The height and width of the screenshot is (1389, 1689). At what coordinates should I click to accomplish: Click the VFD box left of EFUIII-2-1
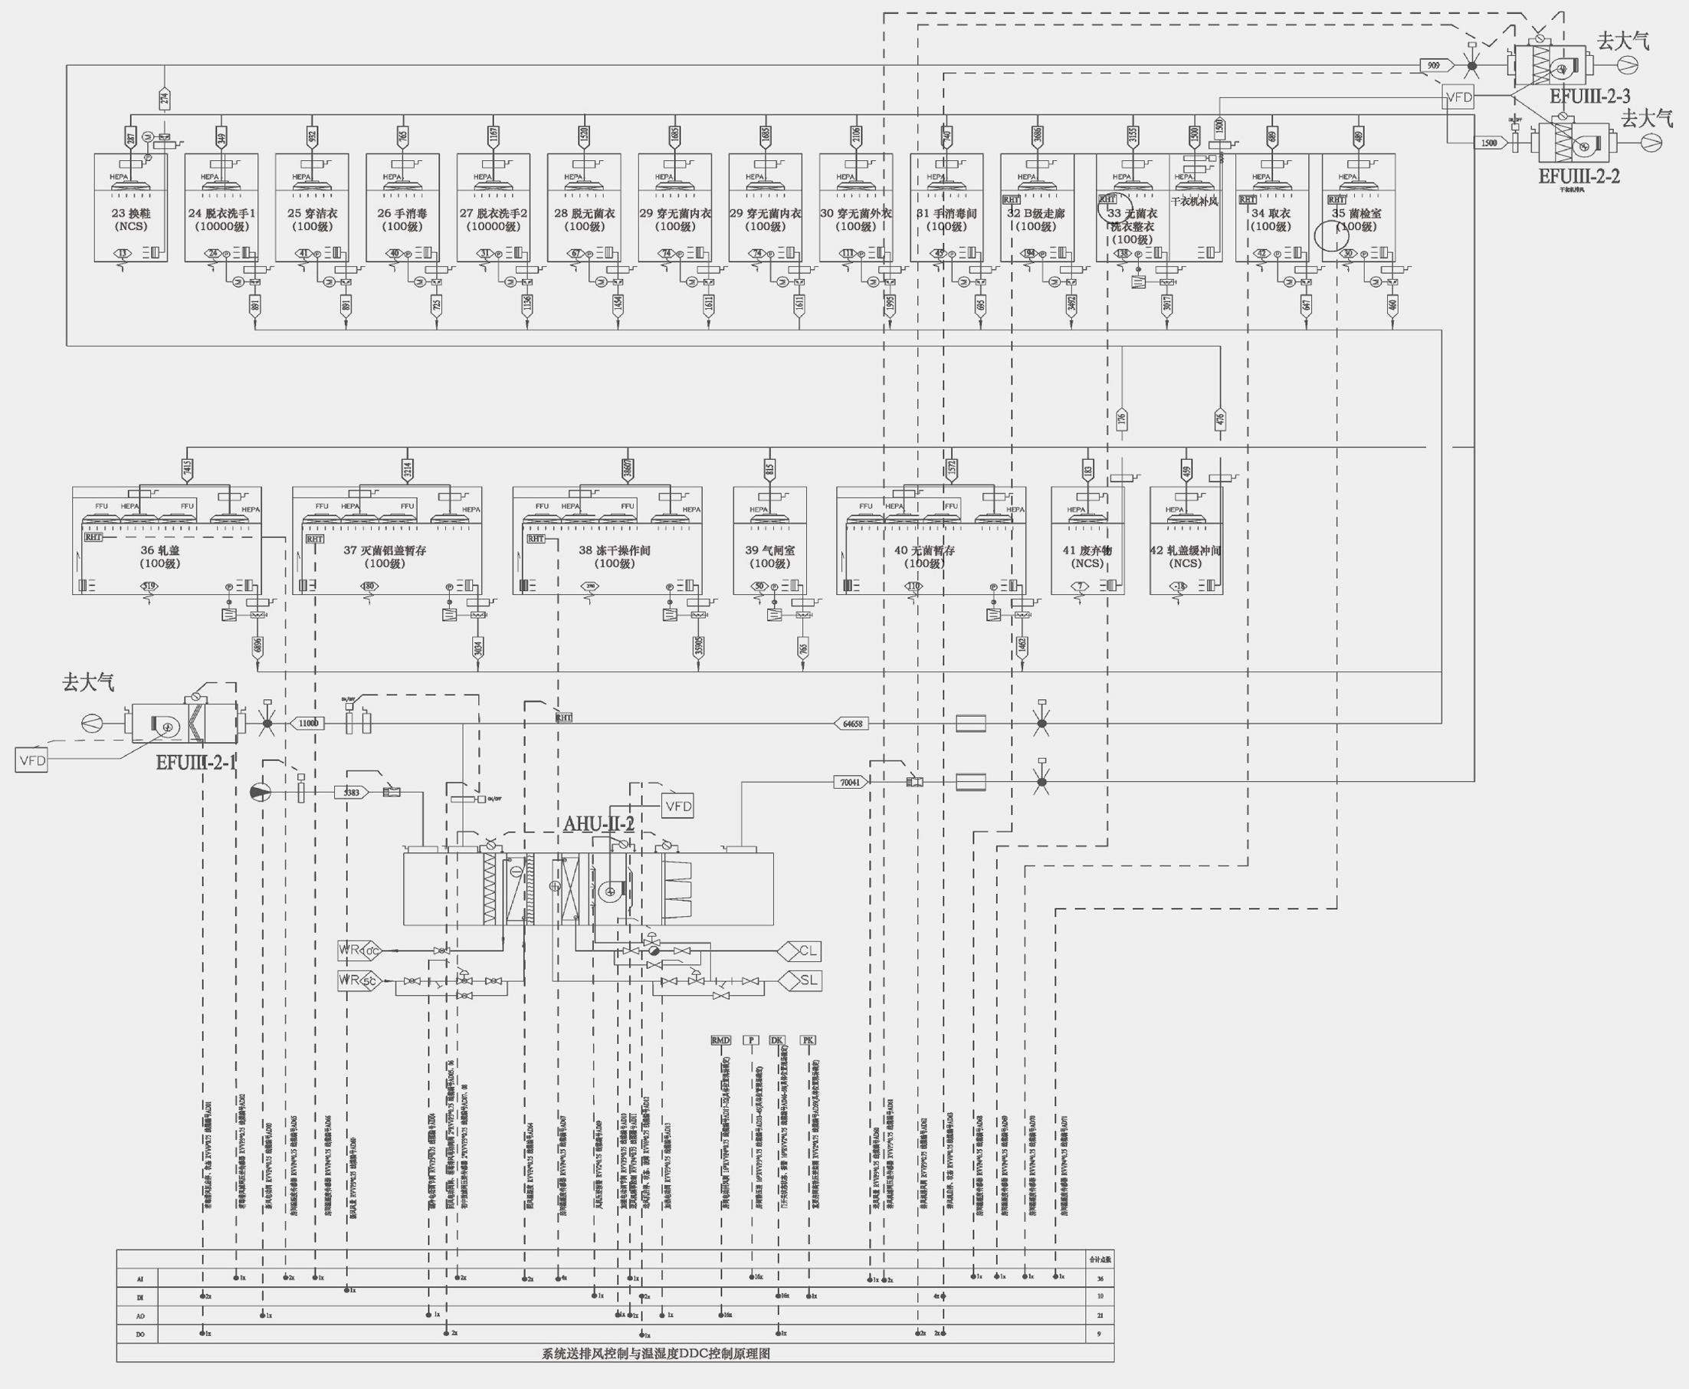pyautogui.click(x=32, y=760)
